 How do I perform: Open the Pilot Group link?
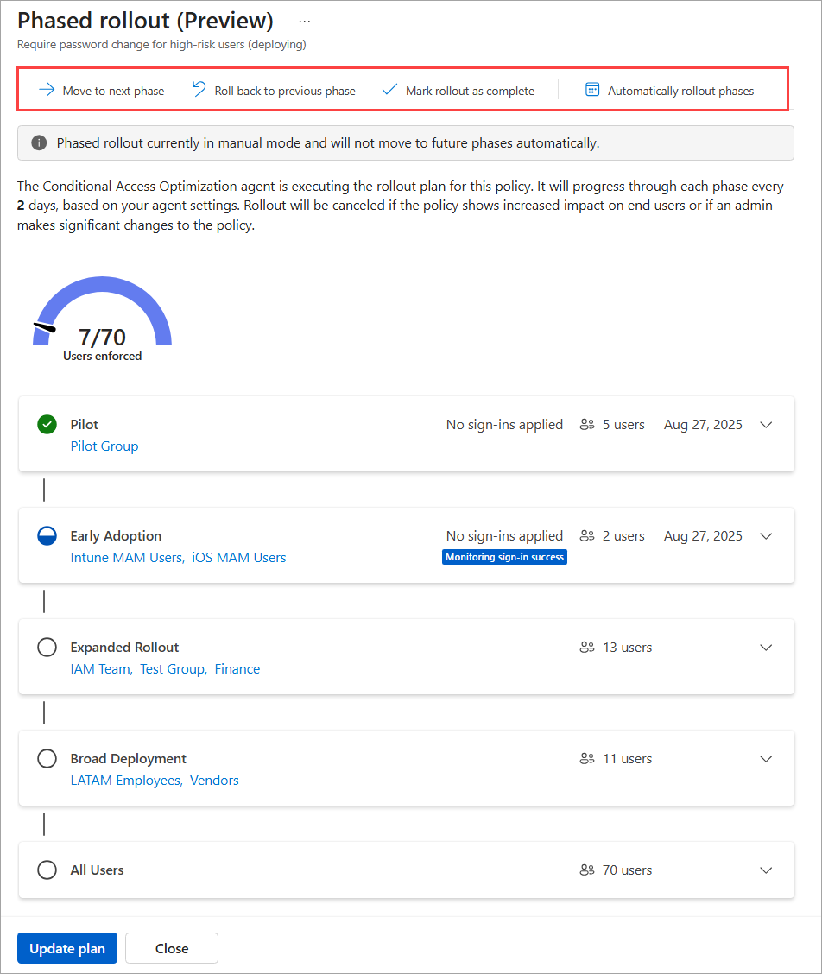tap(104, 446)
